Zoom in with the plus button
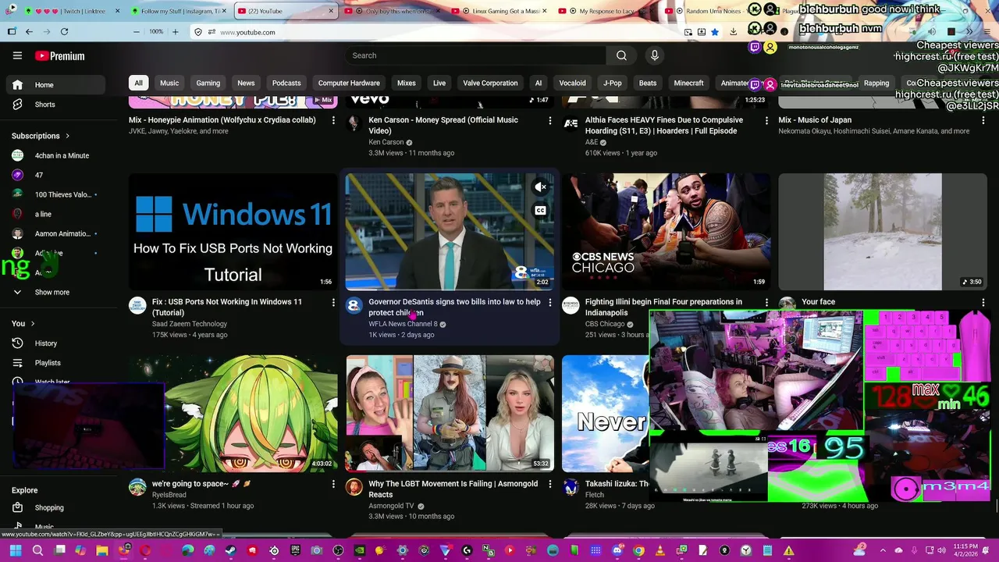Screen dimensions: 999x562 175,32
